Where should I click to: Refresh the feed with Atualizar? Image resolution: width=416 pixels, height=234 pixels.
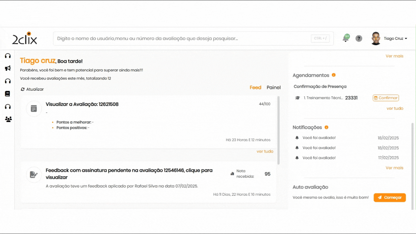tap(32, 89)
